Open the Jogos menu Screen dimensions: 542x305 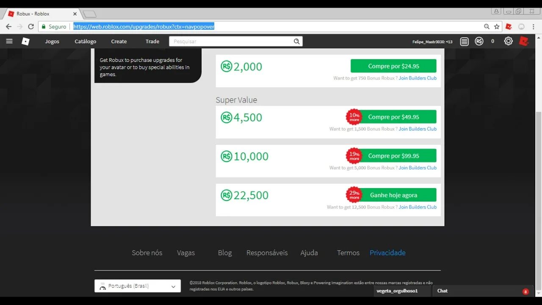tap(52, 42)
